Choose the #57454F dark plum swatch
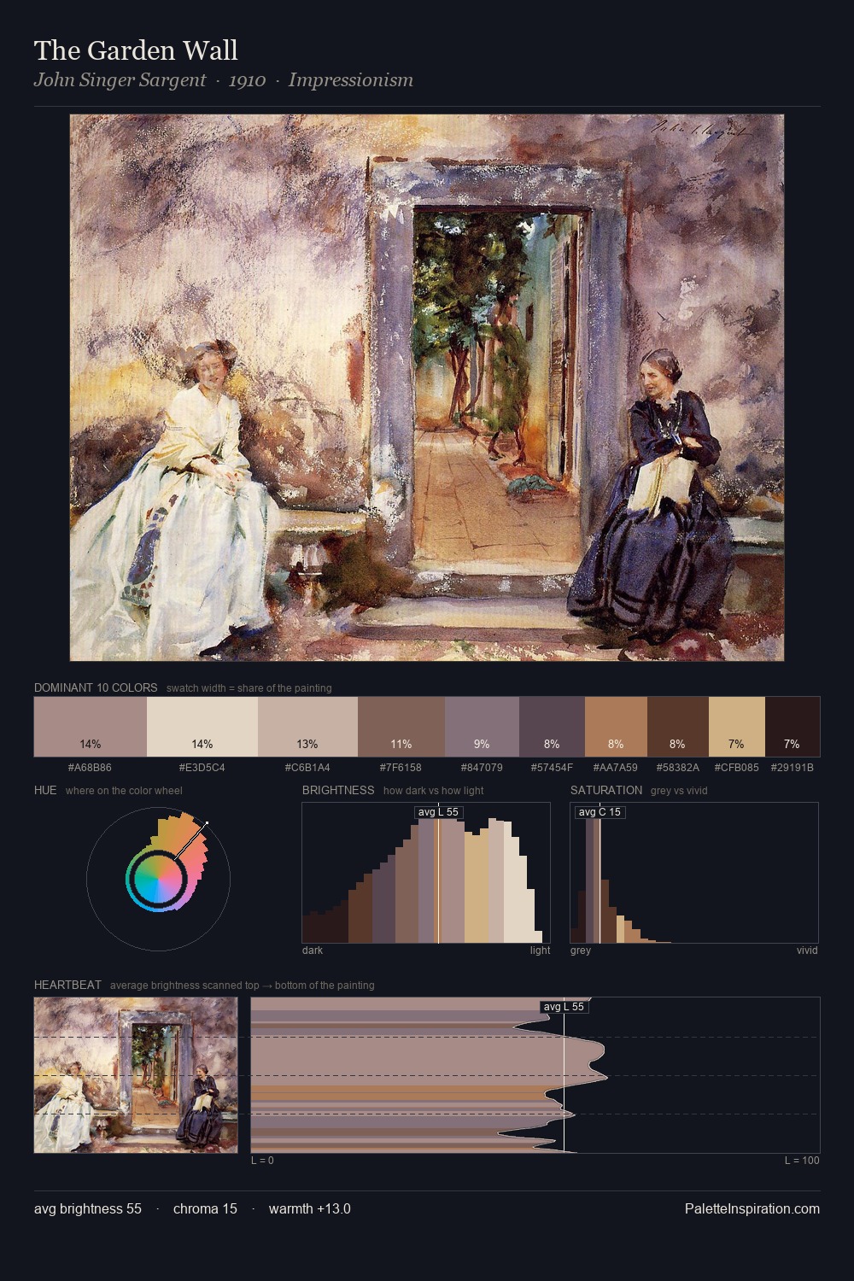This screenshot has height=1281, width=854. coord(552,727)
